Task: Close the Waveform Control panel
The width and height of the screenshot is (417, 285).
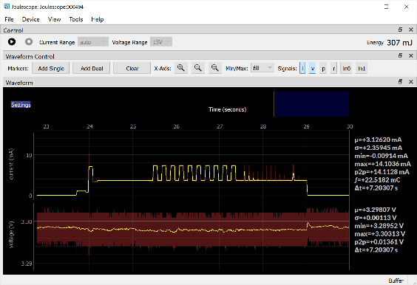Action: pos(410,55)
